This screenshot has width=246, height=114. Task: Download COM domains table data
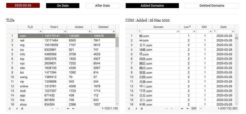pos(136,109)
